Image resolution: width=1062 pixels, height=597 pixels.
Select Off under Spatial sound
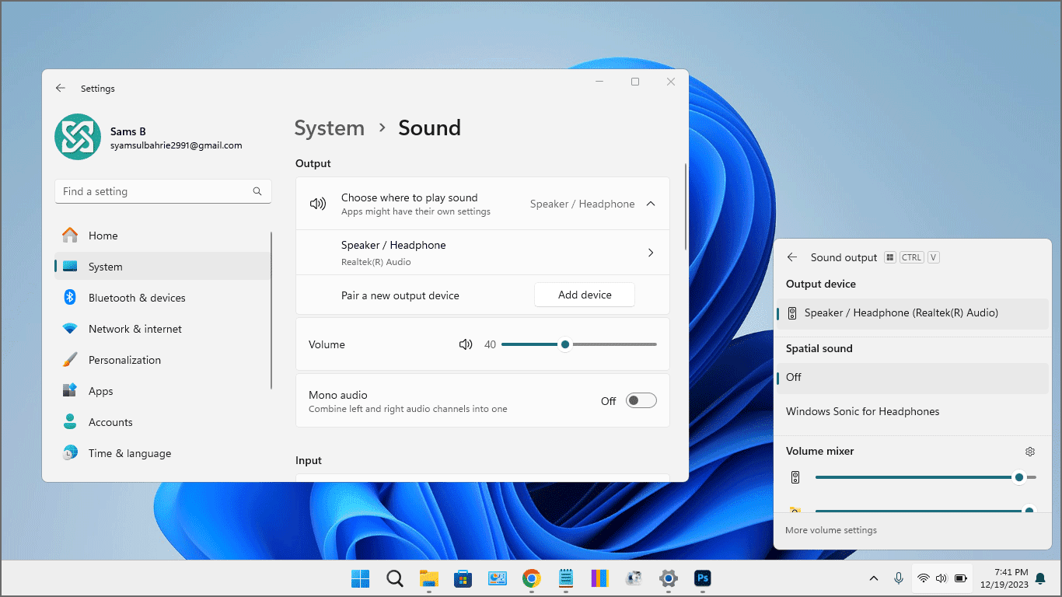point(913,378)
